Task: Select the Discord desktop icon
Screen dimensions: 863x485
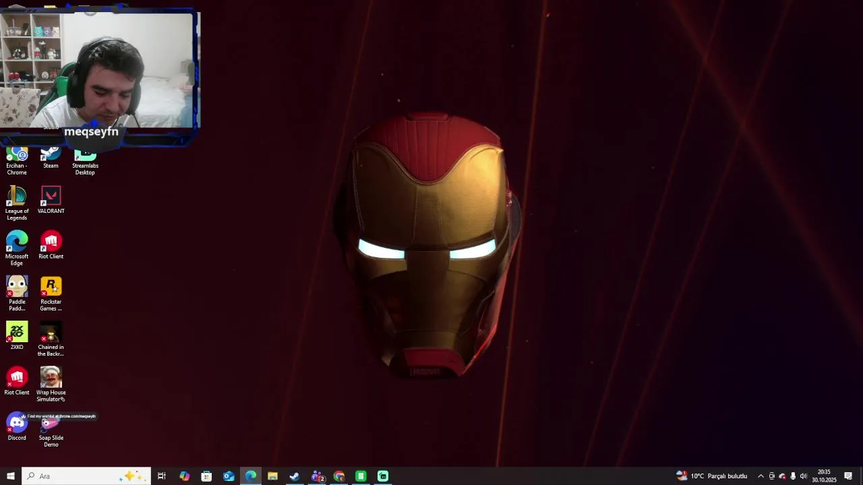Action: [17, 427]
